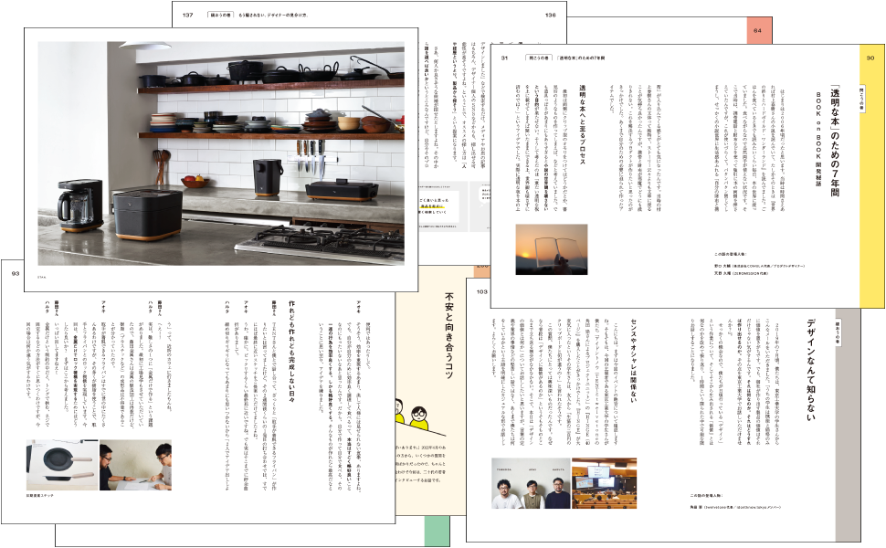Click heading 不安と向き合うコツ
886x548 pixels.
coord(449,335)
